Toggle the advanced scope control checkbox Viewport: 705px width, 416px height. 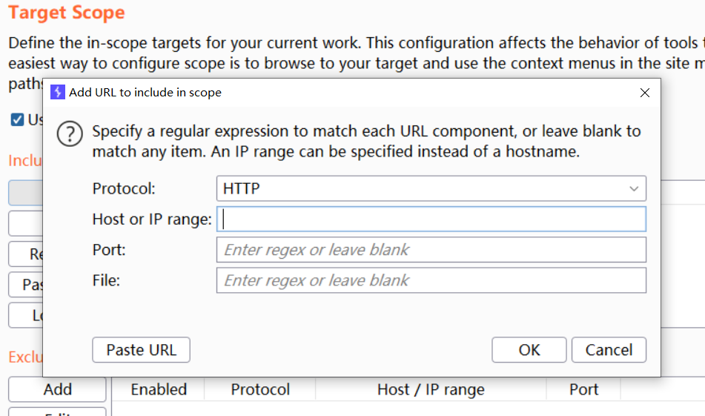[17, 119]
